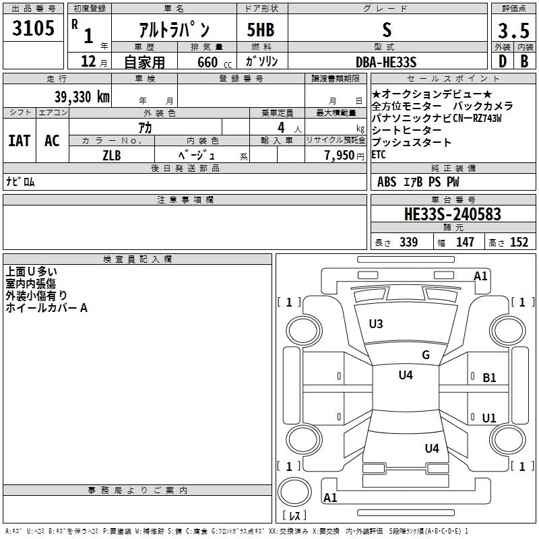Image resolution: width=539 pixels, height=539 pixels.
Task: Click the grade value S
Action: 387,30
